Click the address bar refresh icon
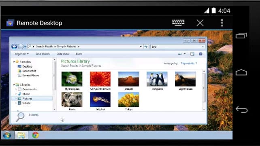 pos(146,47)
